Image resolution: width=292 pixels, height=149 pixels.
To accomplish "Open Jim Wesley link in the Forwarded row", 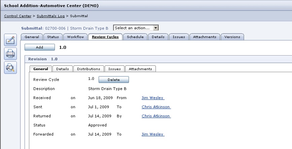I will tap(153, 134).
